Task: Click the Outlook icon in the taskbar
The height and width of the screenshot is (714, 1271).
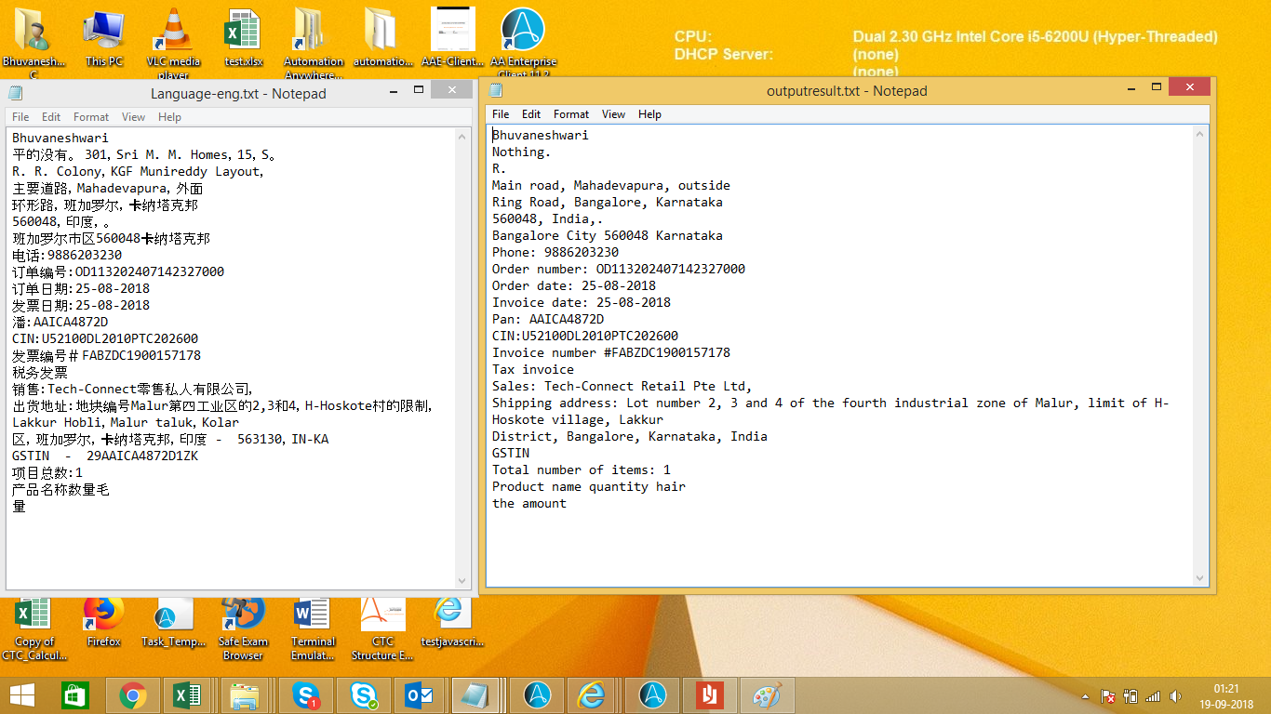Action: tap(419, 695)
